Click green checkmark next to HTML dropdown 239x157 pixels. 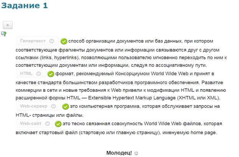point(50,74)
